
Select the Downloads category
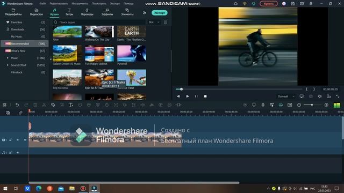(24, 29)
